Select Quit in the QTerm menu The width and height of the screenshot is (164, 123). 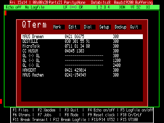click(x=136, y=27)
